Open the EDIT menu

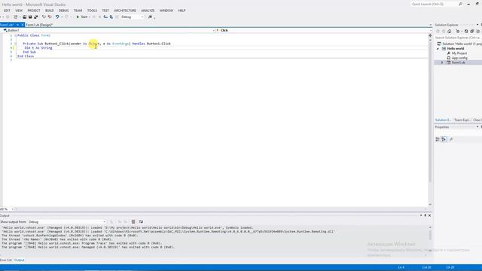coord(7,11)
